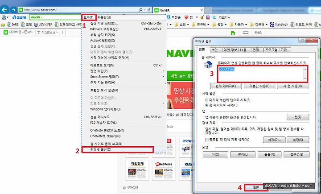
Task: Click the favorites star icon
Action: 3,25
